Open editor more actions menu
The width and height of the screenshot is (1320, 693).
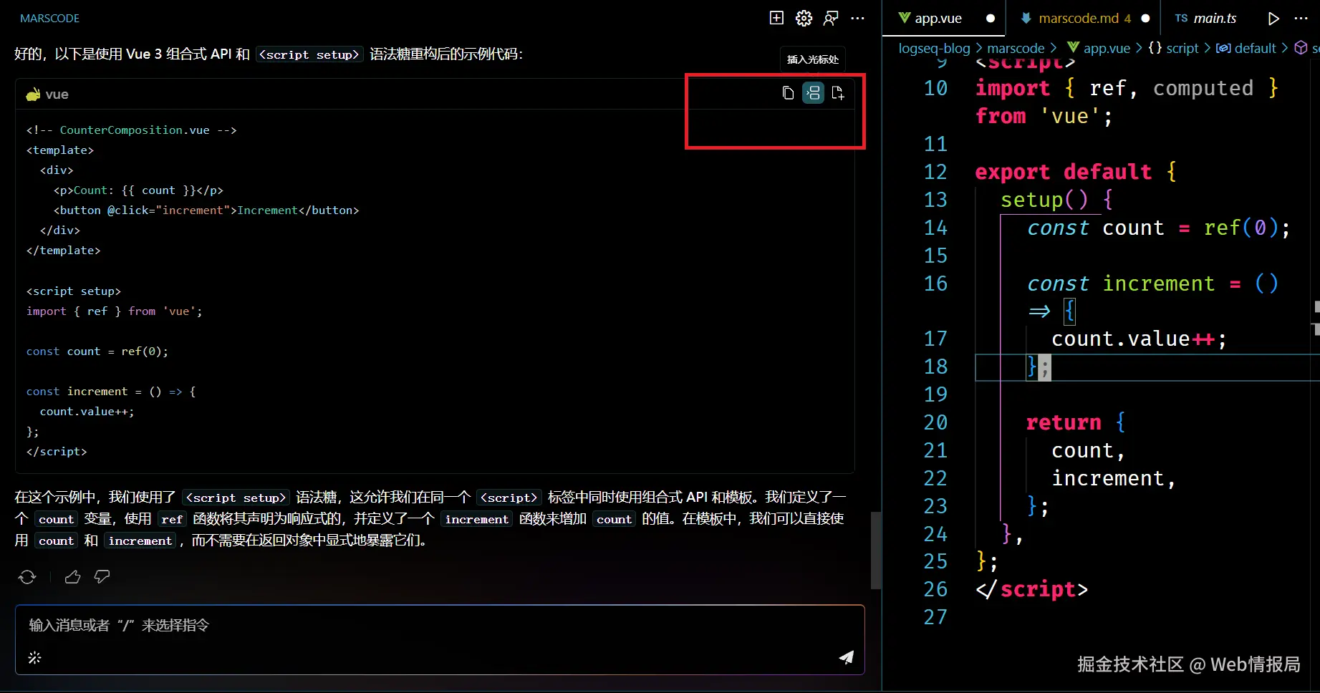[1301, 19]
